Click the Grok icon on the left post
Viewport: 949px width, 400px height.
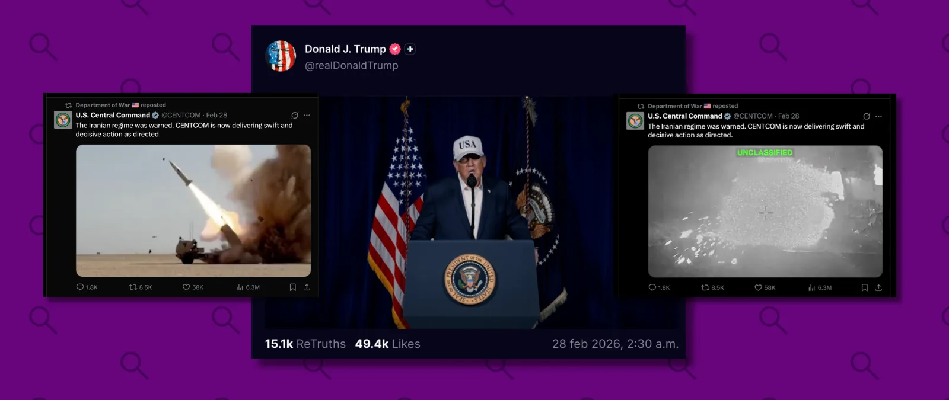(295, 116)
